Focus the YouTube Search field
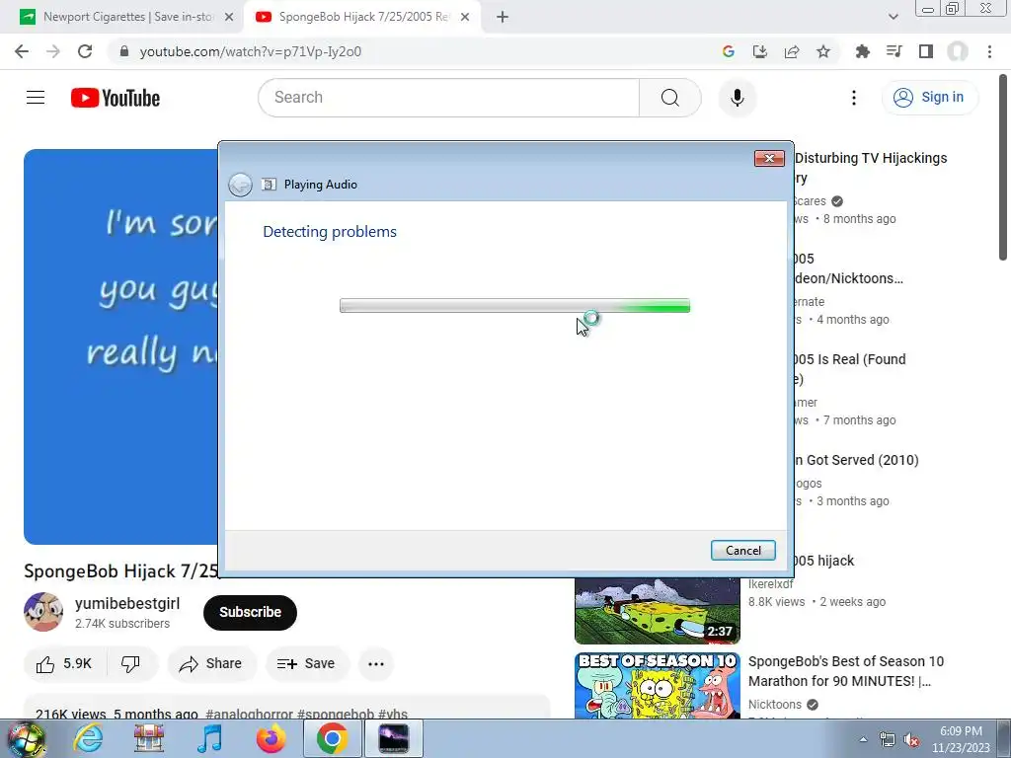1011x758 pixels. (449, 98)
